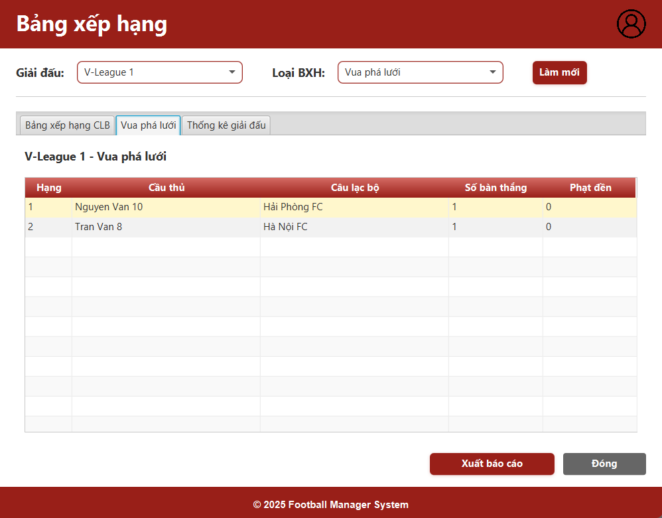Sort by the Hạng column header
This screenshot has height=518, width=662.
[48, 188]
